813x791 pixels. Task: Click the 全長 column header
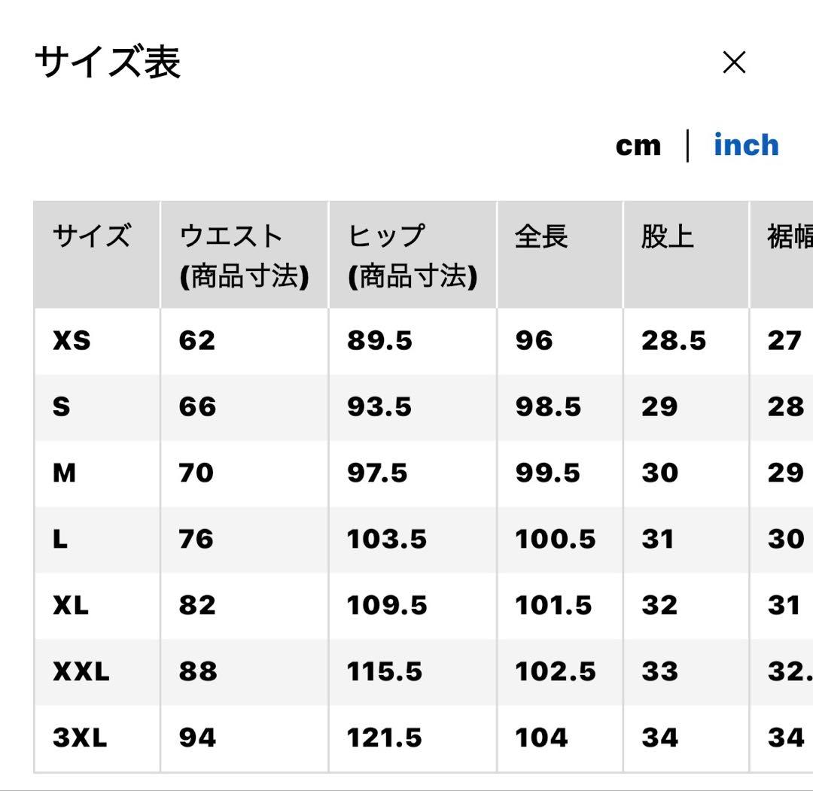(540, 236)
